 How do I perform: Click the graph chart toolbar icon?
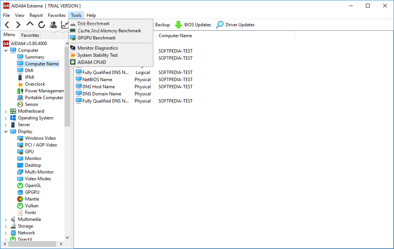tap(64, 25)
